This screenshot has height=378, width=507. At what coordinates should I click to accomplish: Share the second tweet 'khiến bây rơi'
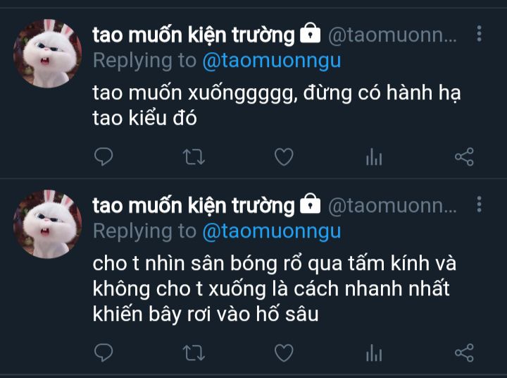[x=464, y=353]
